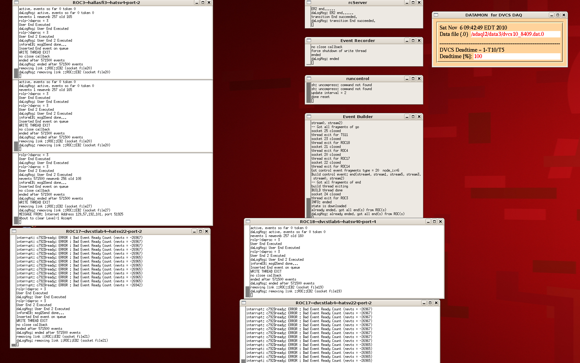
Task: Click the 'Sat Nov 6 09:42:49 EDT 2010' timestamp
Action: [473, 28]
